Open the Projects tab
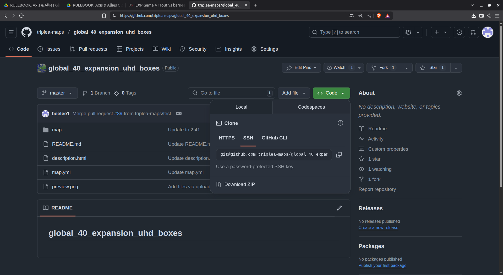This screenshot has width=503, height=275. pyautogui.click(x=130, y=49)
